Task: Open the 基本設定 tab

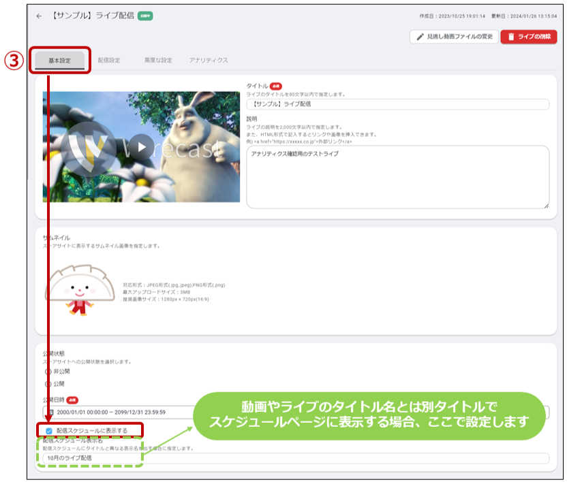Action: point(60,61)
